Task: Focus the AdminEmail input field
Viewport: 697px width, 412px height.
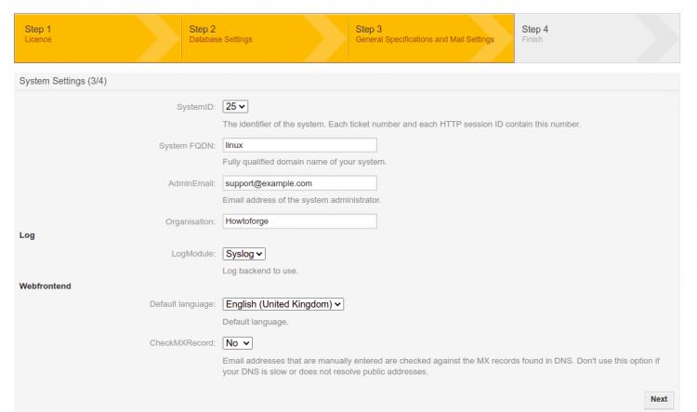Action: point(299,182)
